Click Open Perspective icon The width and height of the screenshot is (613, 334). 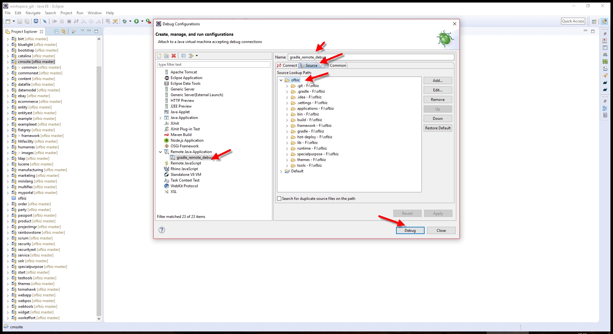(x=594, y=21)
